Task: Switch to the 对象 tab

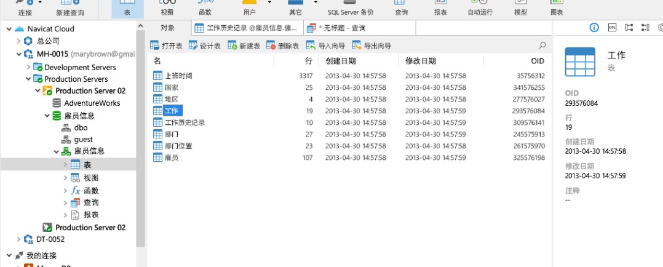Action: [167, 28]
